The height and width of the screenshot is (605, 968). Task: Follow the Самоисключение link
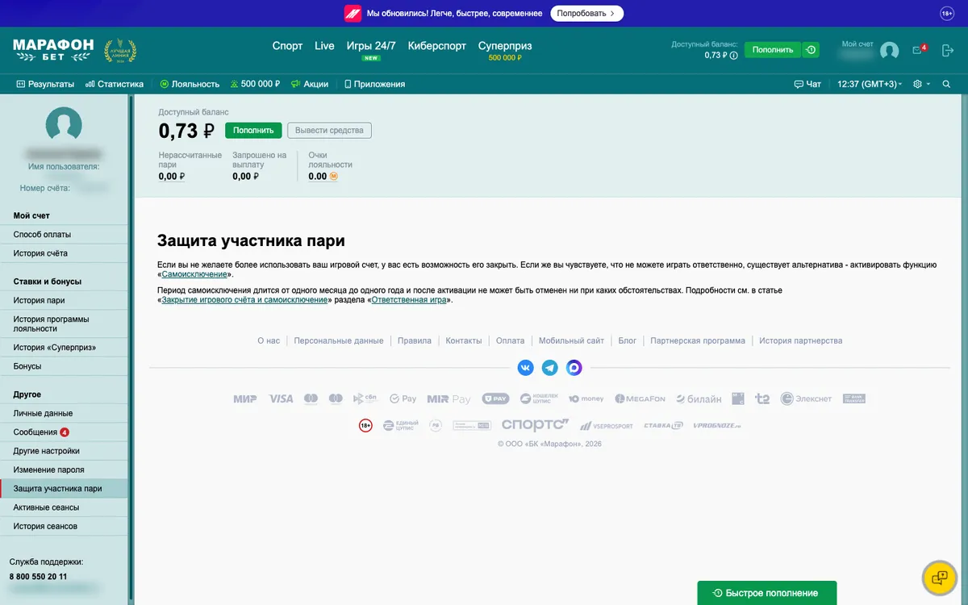point(194,274)
